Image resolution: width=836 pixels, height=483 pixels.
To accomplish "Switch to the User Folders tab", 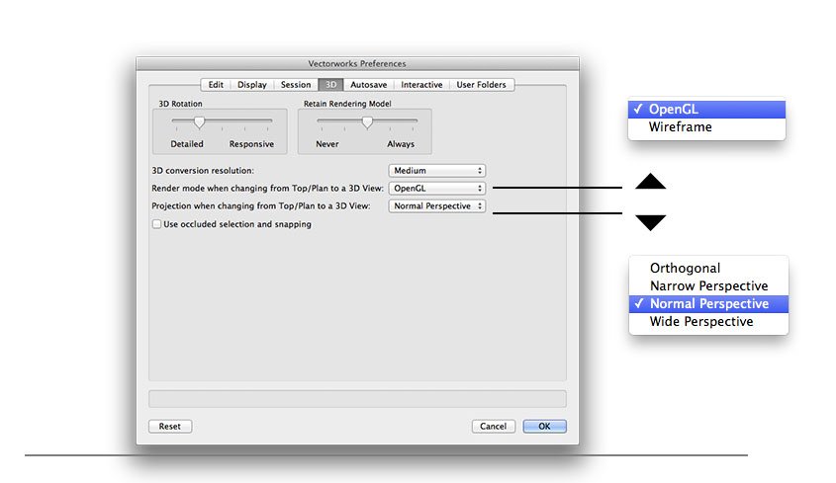I will 481,85.
